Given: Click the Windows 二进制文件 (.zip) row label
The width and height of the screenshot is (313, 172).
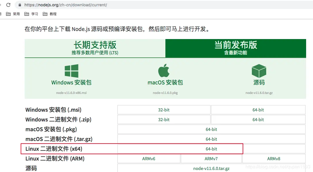Looking at the screenshot, I should [58, 119].
